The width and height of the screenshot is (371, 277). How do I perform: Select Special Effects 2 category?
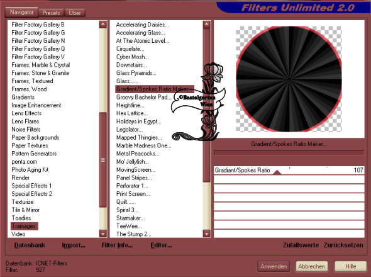tap(32, 194)
